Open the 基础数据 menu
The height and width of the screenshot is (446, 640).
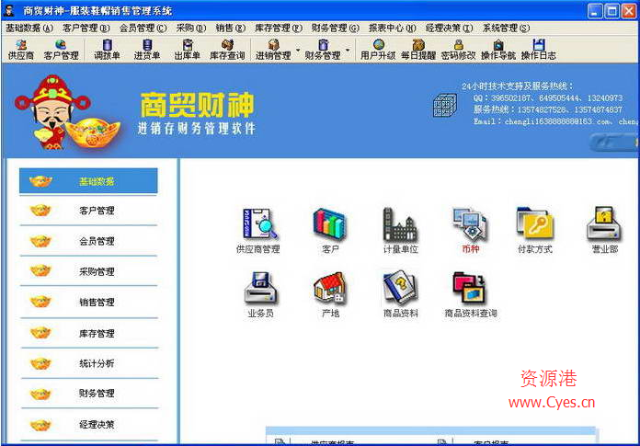[29, 28]
